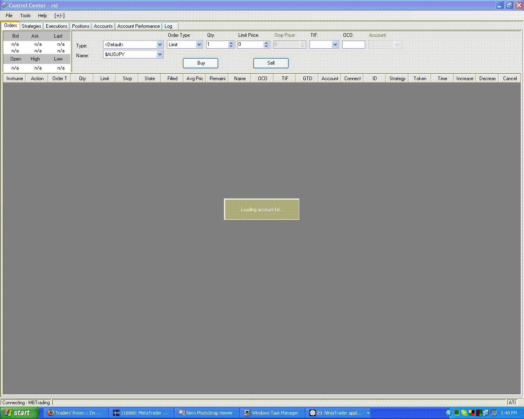This screenshot has height=419, width=524.
Task: Click the Windows Start button
Action: [x=20, y=413]
